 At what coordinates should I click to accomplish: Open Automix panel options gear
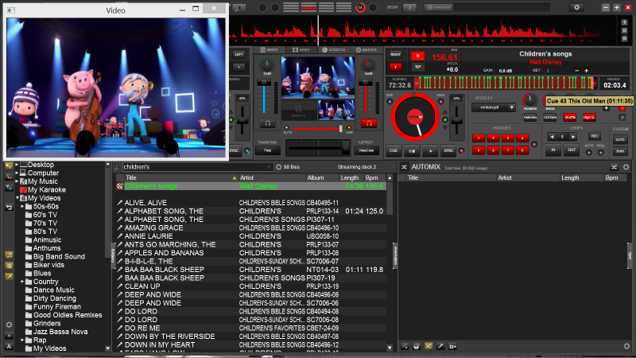coord(627,167)
